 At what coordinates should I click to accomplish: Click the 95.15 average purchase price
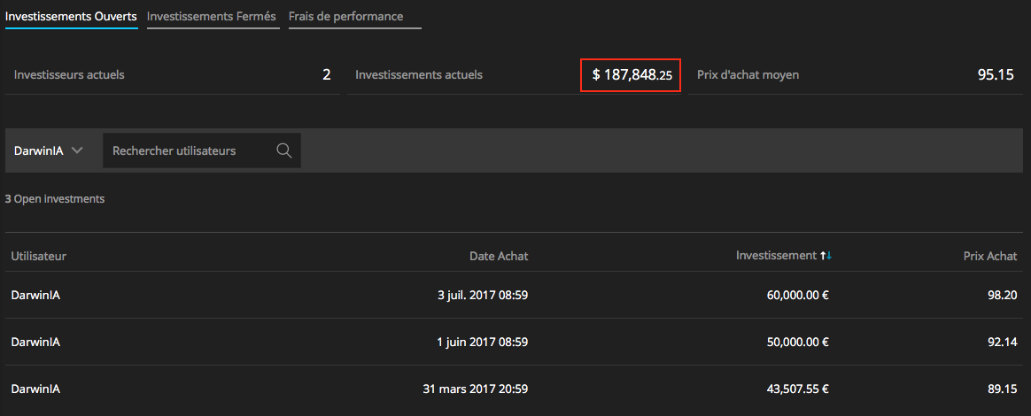coord(996,75)
